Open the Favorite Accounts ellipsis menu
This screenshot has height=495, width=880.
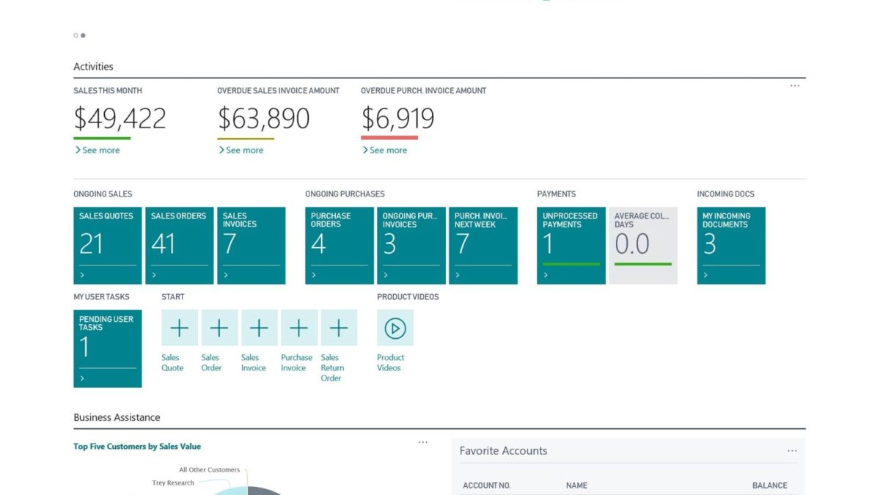tap(791, 450)
